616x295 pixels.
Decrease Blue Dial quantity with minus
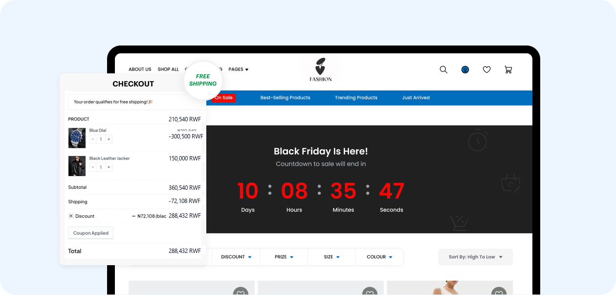pos(93,139)
